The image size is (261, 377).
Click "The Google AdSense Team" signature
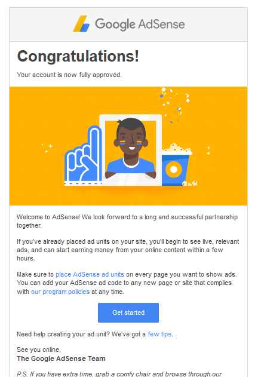(61, 358)
